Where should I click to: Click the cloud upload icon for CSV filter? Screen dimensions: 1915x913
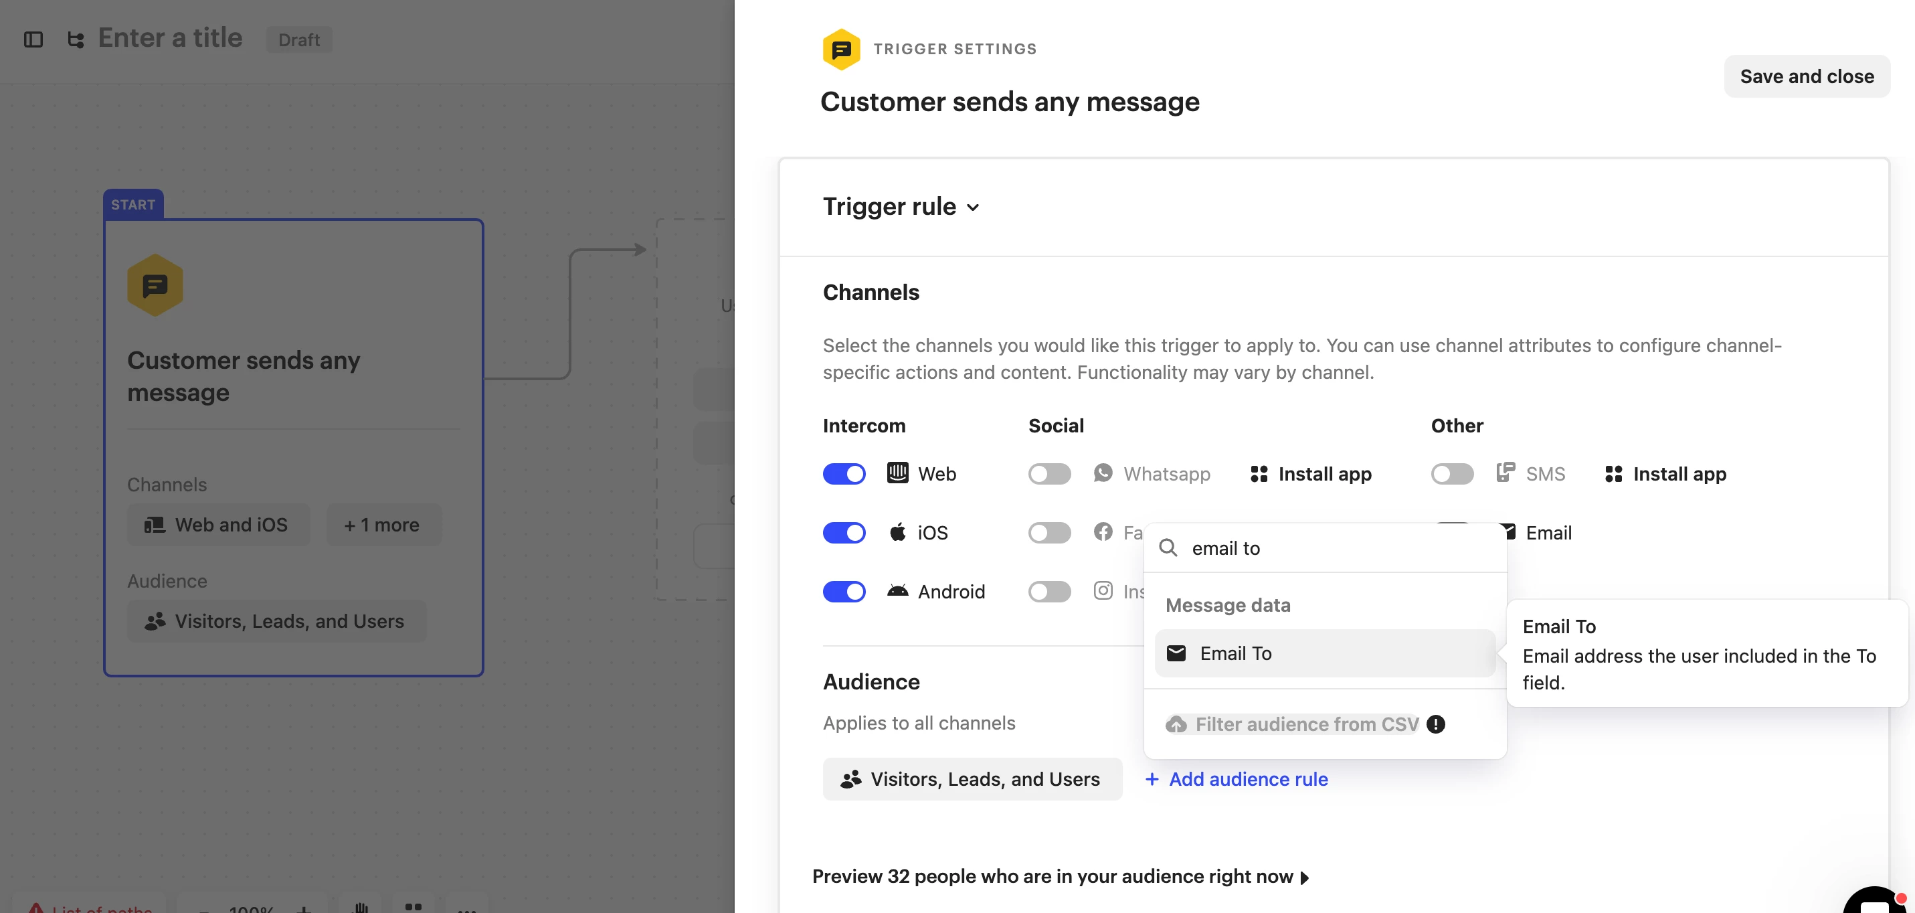[1176, 724]
